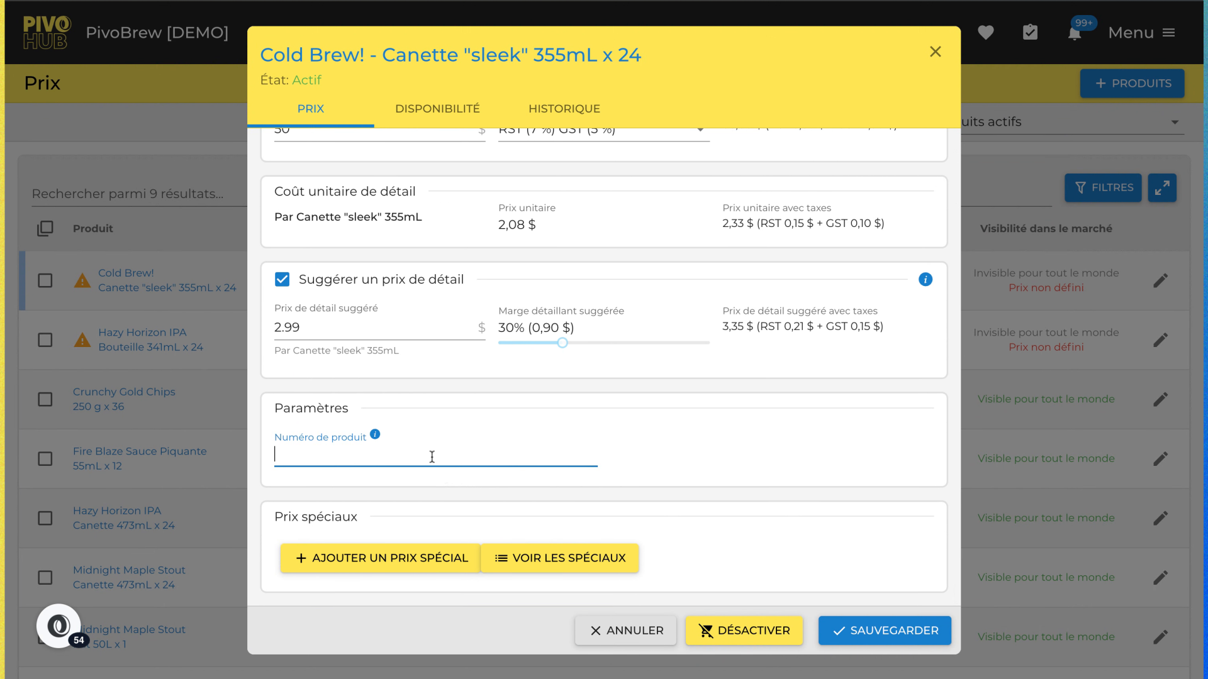Click pencil edit icon for Crunchy Gold Chips
The width and height of the screenshot is (1208, 679).
1160,399
